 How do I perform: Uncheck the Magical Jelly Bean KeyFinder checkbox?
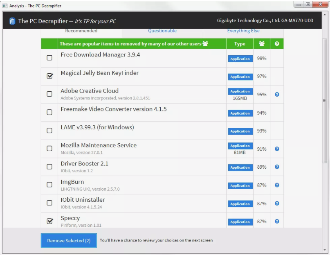point(49,76)
